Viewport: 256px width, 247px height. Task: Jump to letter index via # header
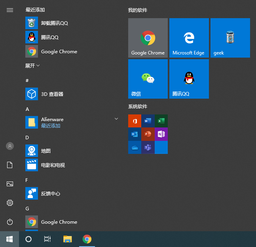point(27,80)
